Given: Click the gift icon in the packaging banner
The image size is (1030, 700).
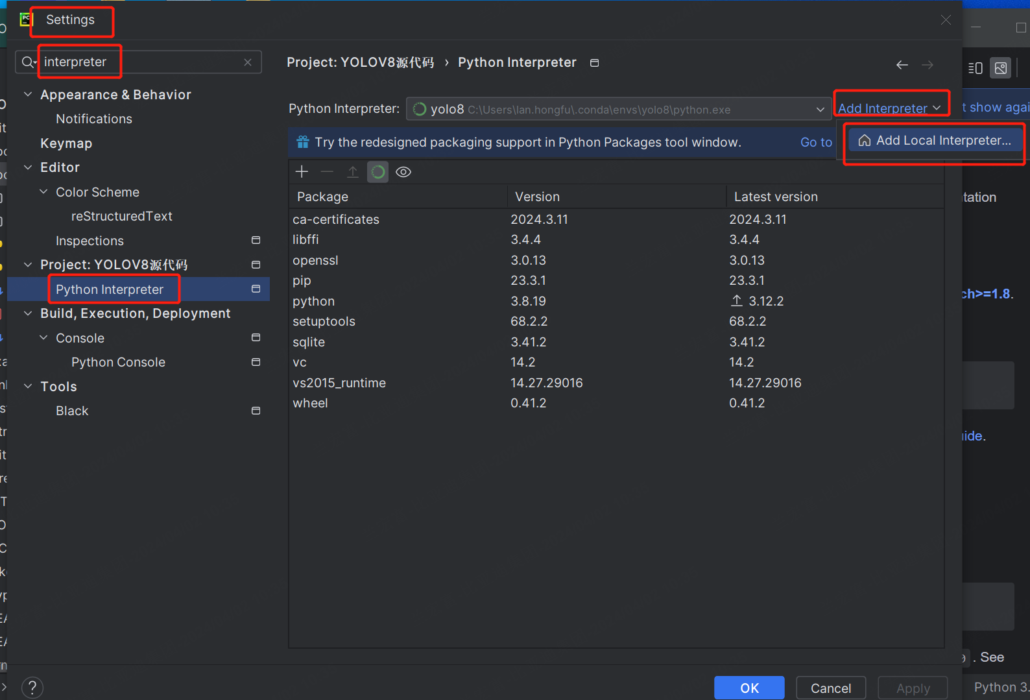Looking at the screenshot, I should (303, 142).
